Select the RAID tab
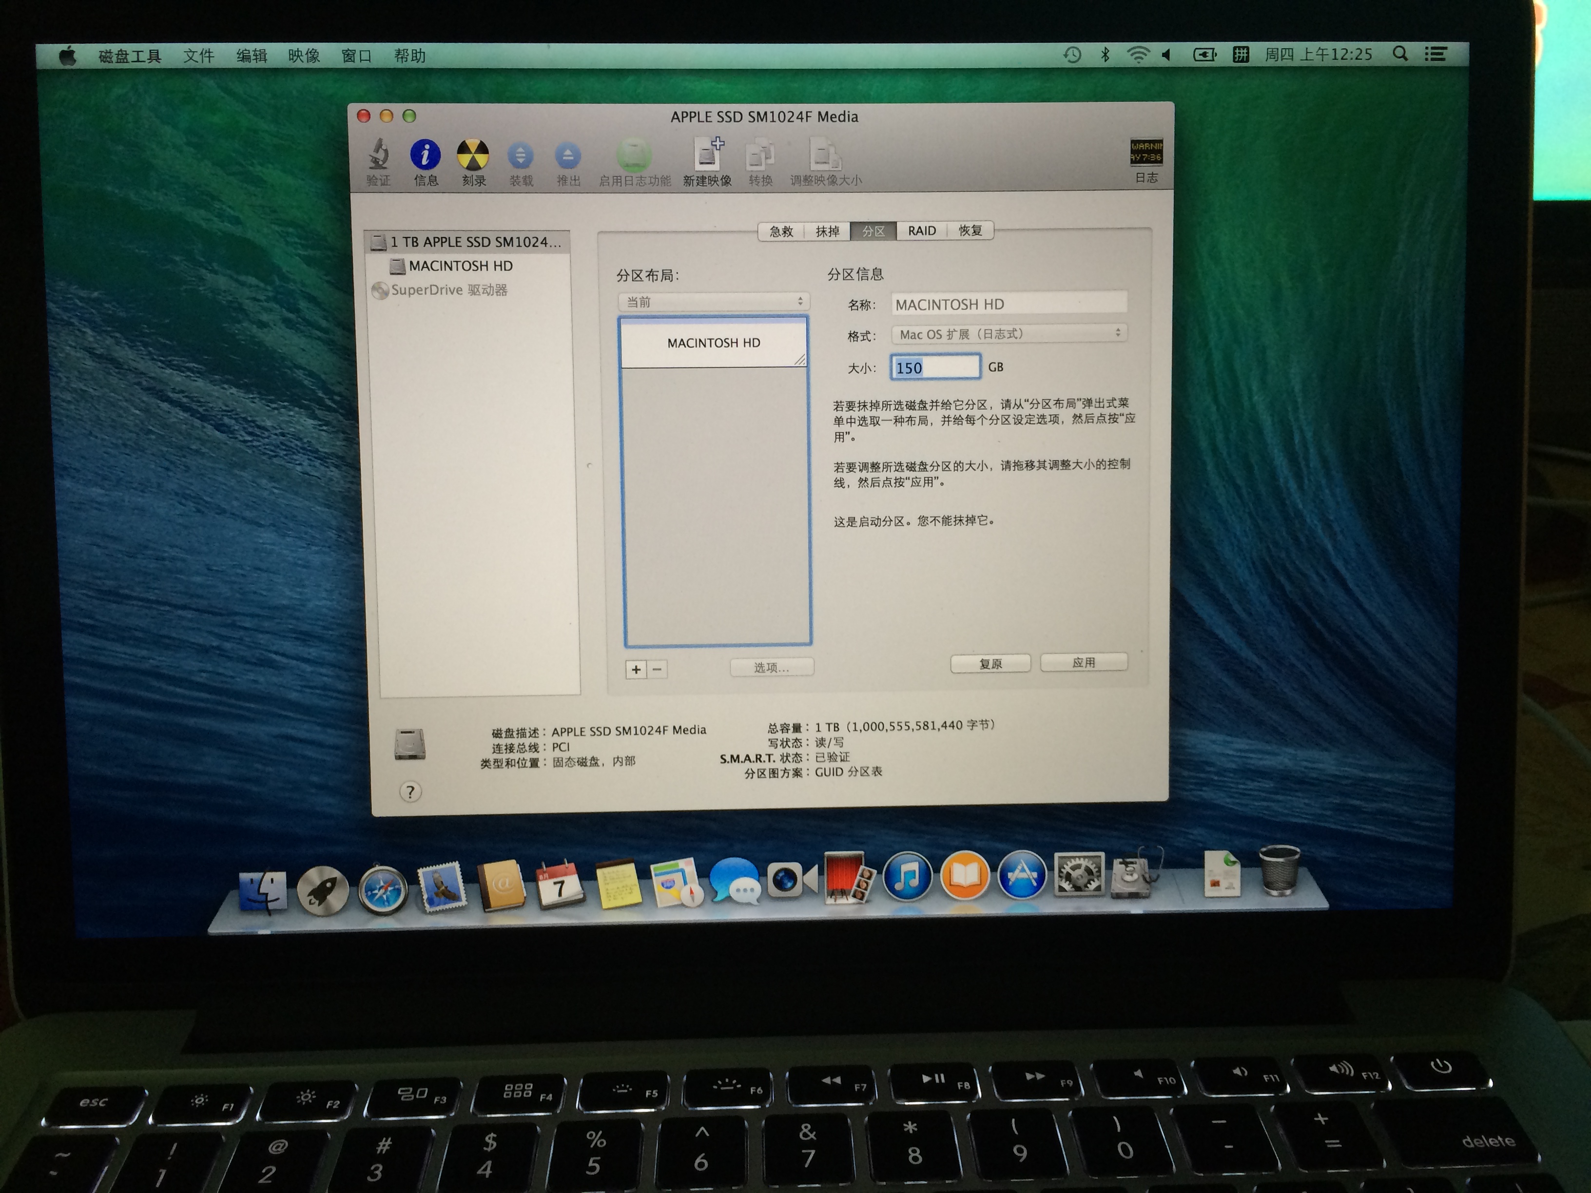This screenshot has height=1193, width=1591. coord(921,230)
